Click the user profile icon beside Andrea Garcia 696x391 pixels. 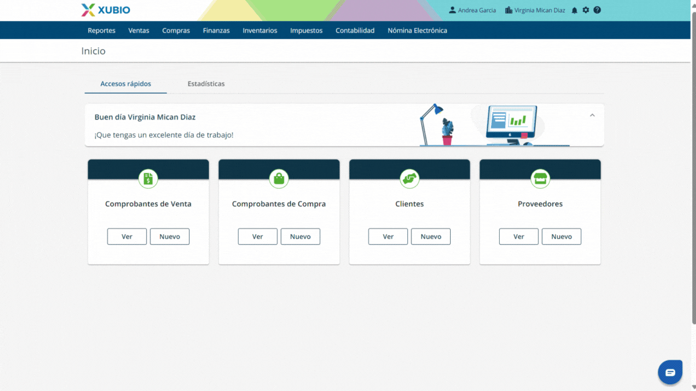click(x=453, y=10)
